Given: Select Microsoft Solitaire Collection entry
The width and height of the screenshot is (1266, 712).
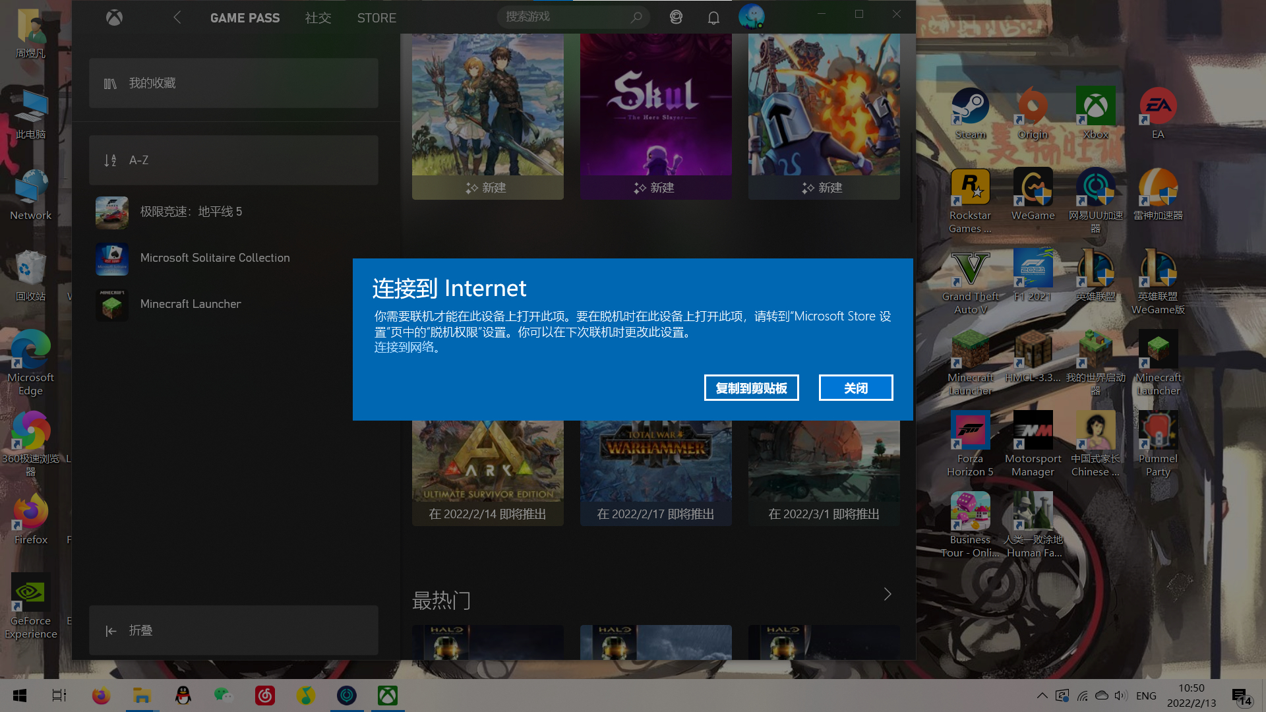Looking at the screenshot, I should click(x=233, y=258).
